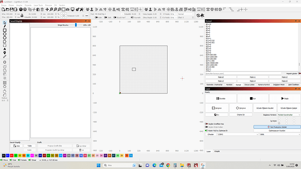301x169 pixels.
Task: Select the red 02 layer color swatch
Action: coord(12,155)
